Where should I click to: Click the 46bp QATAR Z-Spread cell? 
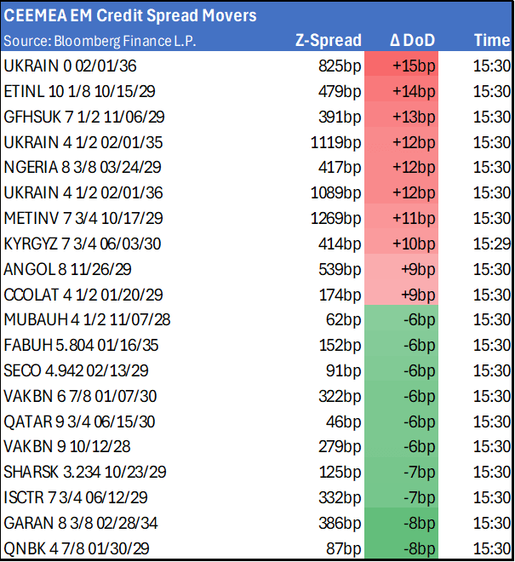point(346,421)
